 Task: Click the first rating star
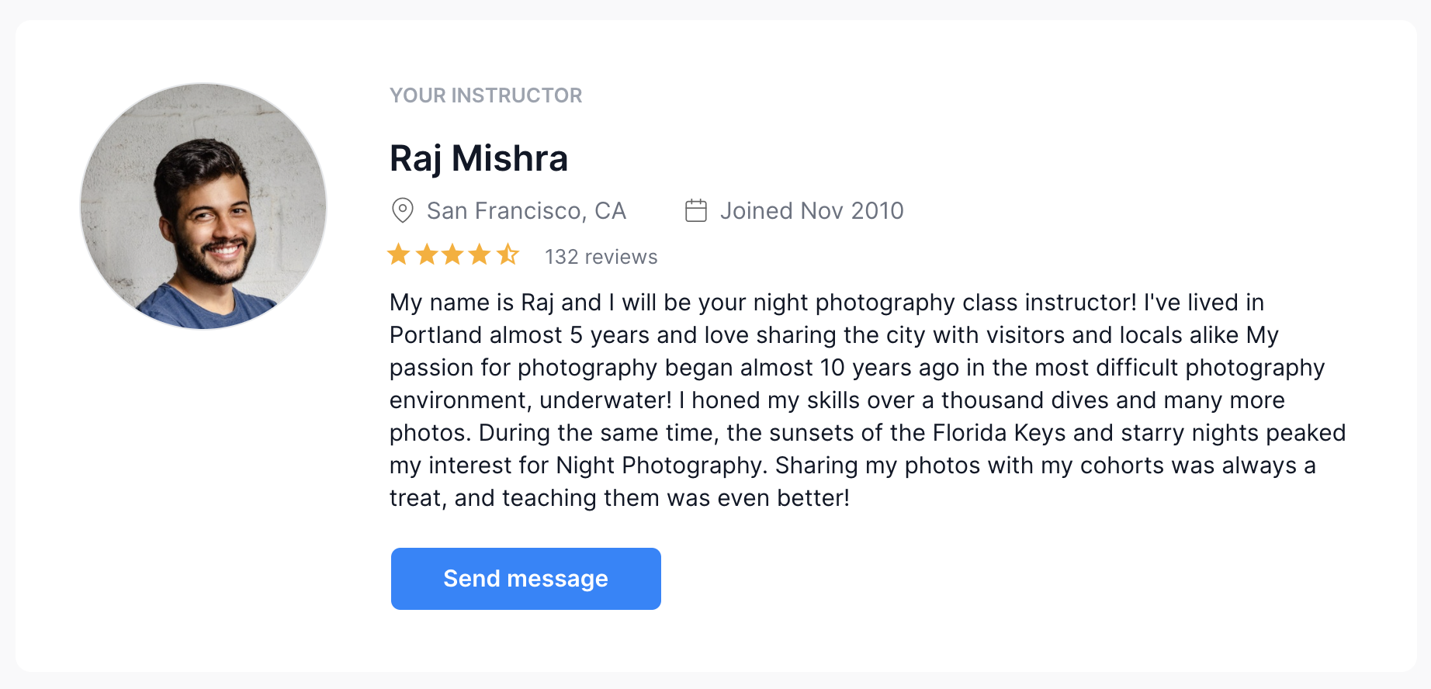(399, 254)
